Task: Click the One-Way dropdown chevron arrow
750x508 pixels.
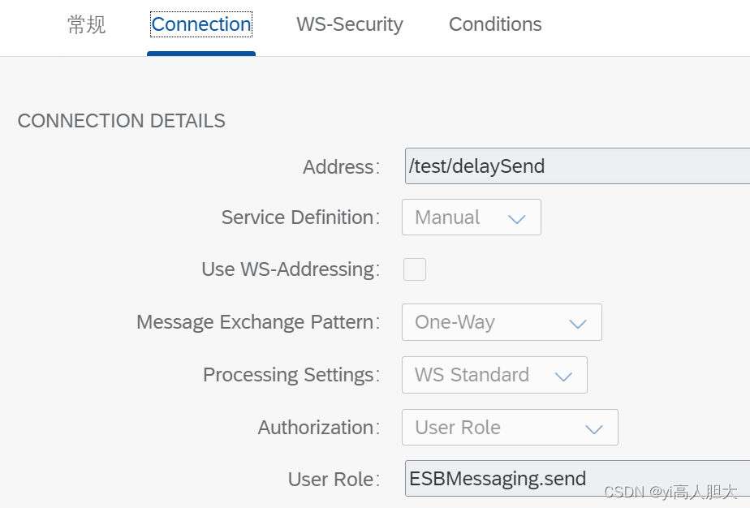Action: click(578, 324)
